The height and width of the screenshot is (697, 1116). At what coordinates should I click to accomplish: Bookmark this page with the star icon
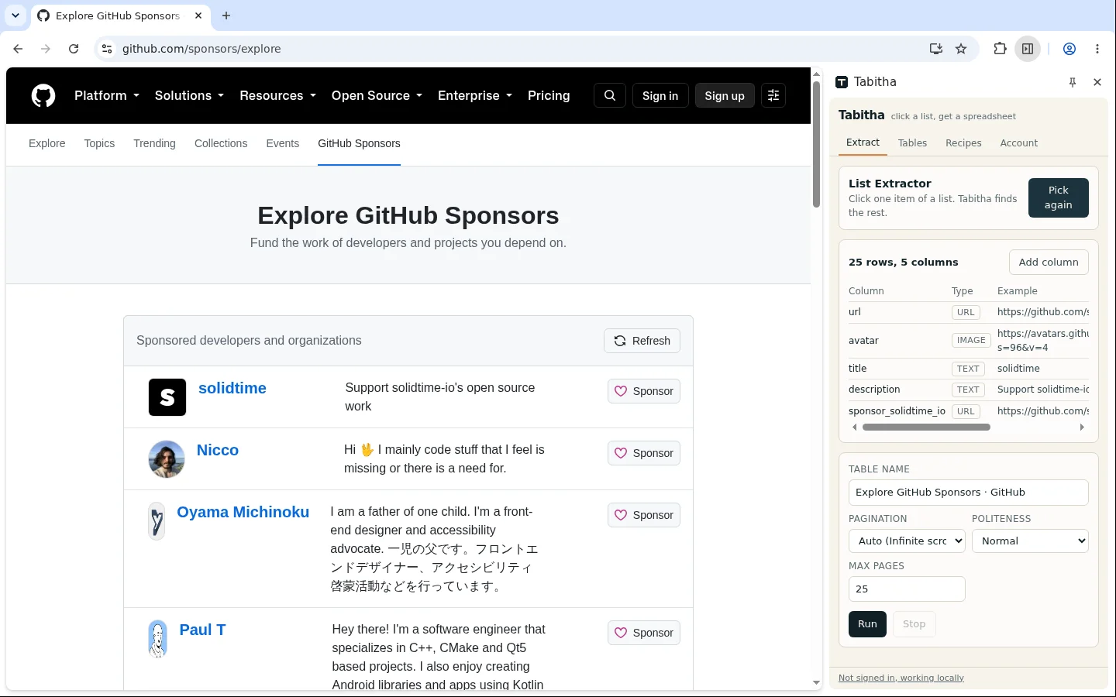point(961,49)
